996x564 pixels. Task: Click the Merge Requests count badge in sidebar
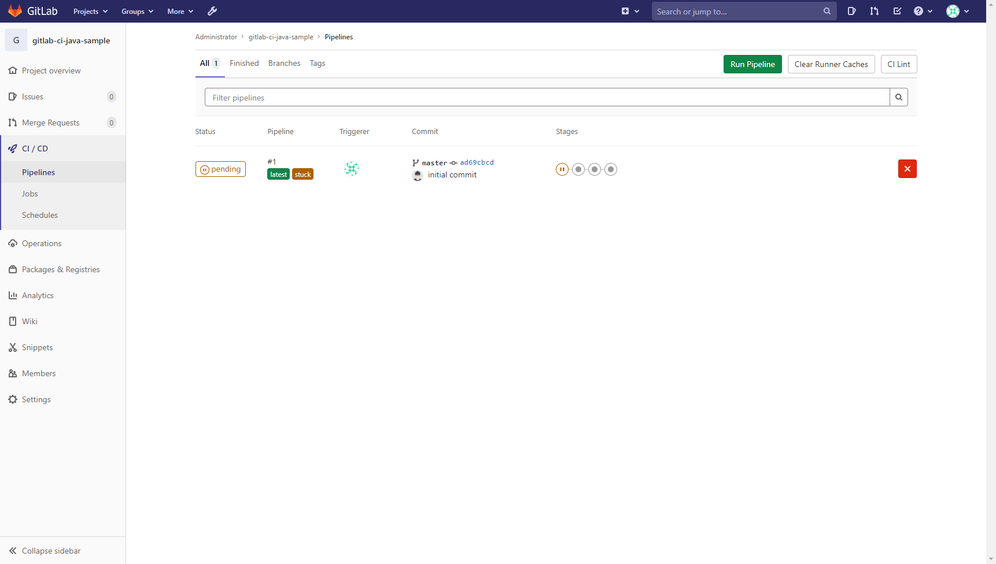112,123
